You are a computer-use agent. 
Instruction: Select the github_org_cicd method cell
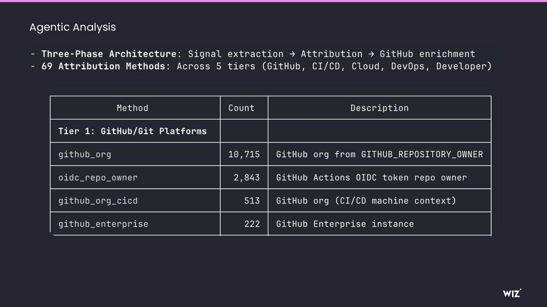(x=98, y=200)
